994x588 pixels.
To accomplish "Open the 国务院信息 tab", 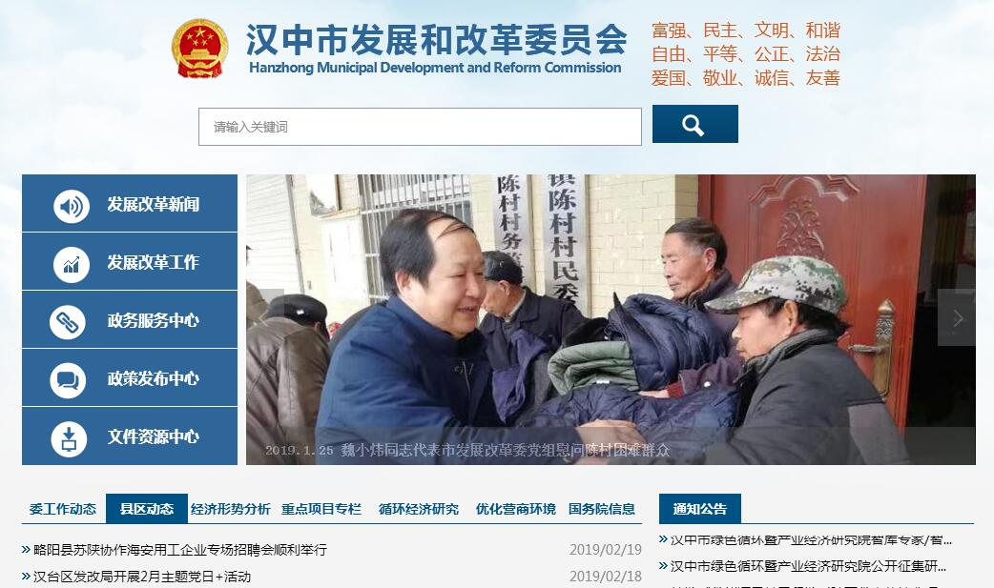I will [x=602, y=509].
